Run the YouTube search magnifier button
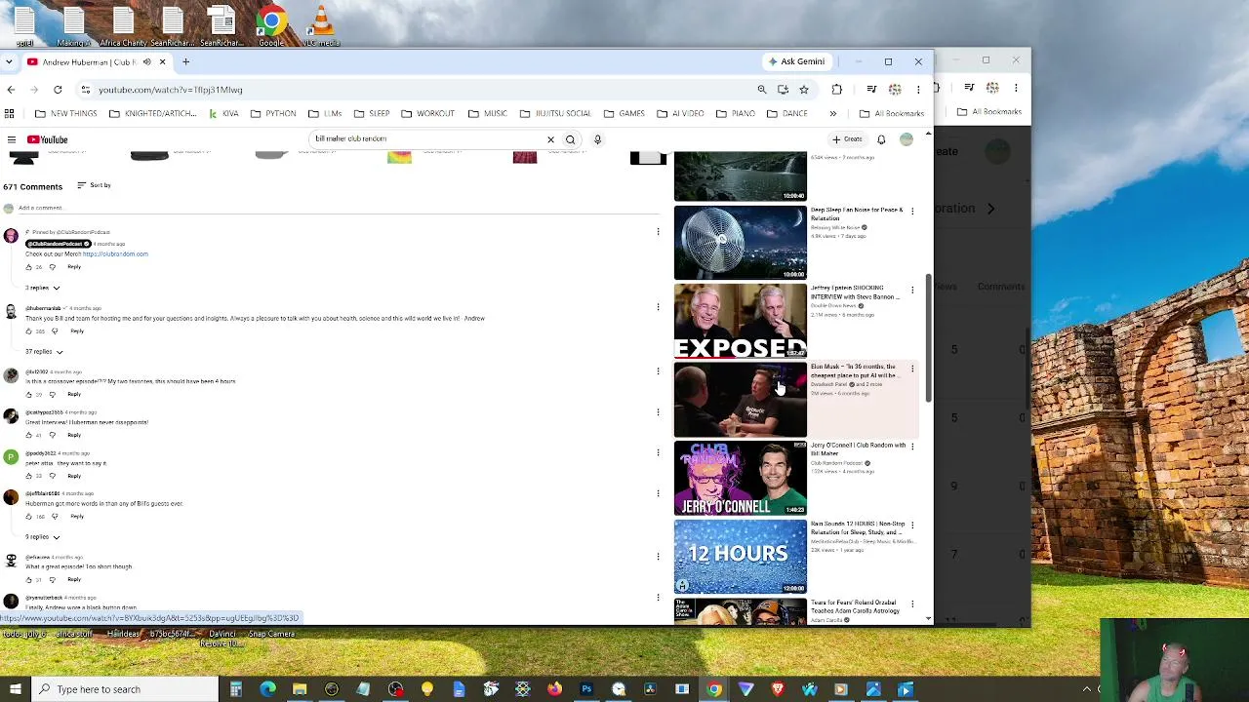The image size is (1249, 702). (x=571, y=139)
